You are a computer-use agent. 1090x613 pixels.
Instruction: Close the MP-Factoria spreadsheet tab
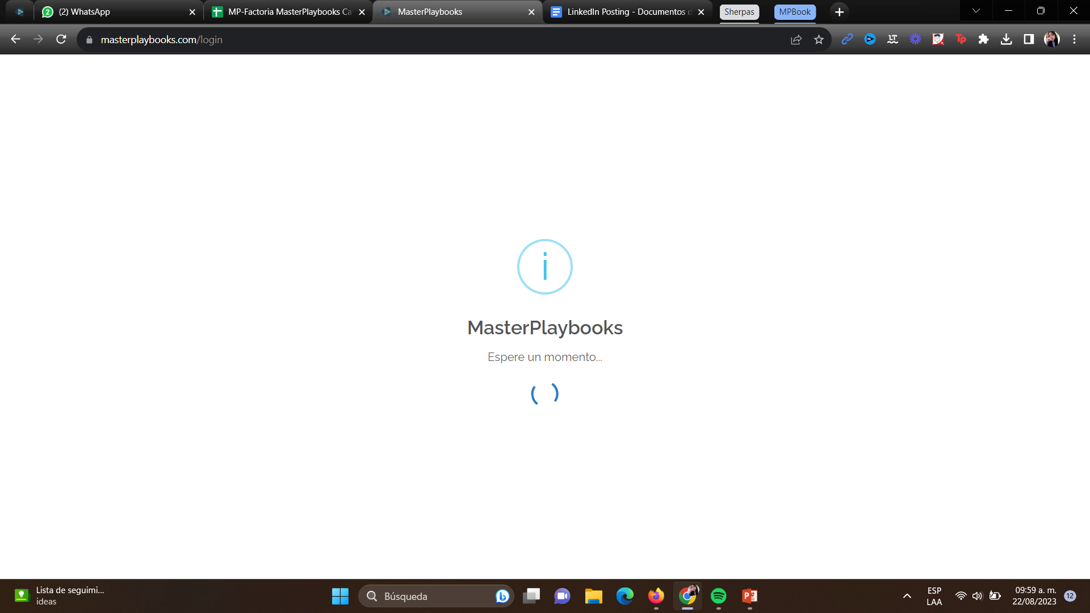362,12
